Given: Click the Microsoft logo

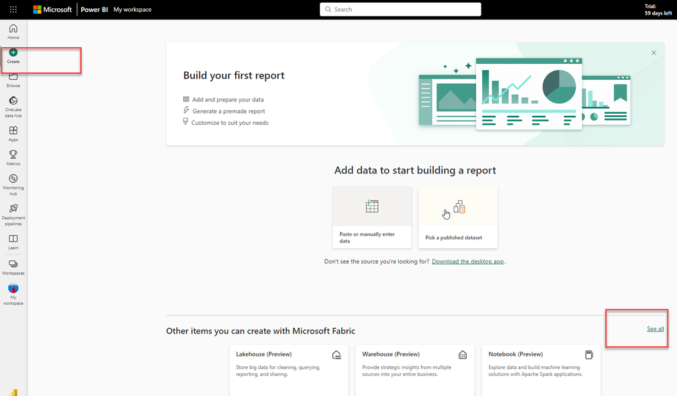Looking at the screenshot, I should tap(52, 9).
